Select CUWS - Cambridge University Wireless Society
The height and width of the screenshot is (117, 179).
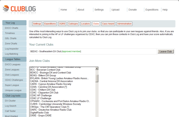click(63, 104)
